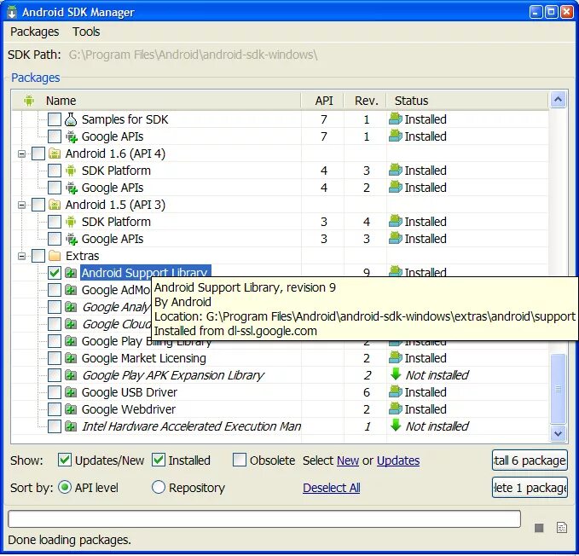Click the Not installed arrow for APK Expansion Library

coord(396,374)
